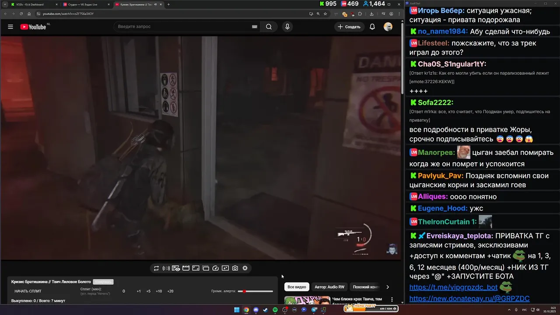Screen dimensions: 560x315
Task: Switch to the Студия — VK Видео Live tab
Action: (86, 4)
